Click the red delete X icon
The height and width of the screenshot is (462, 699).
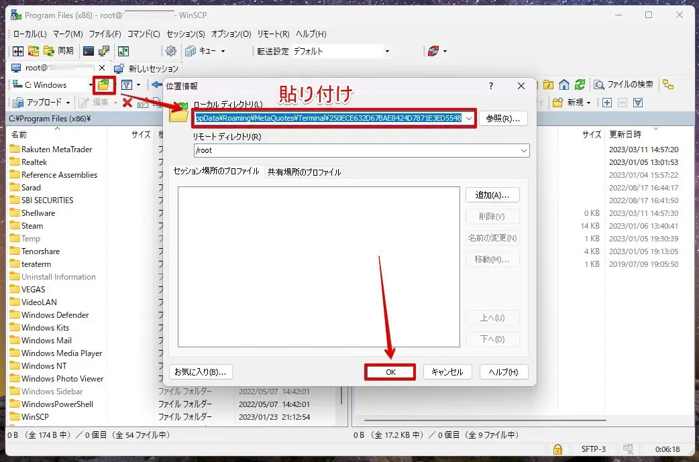[127, 103]
